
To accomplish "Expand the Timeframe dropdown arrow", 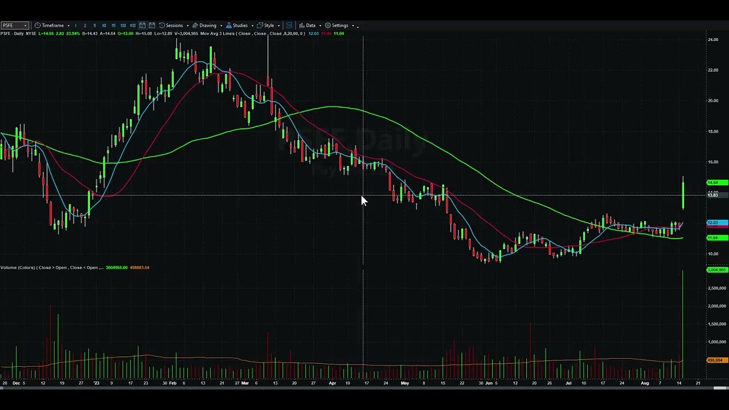I will [x=68, y=26].
